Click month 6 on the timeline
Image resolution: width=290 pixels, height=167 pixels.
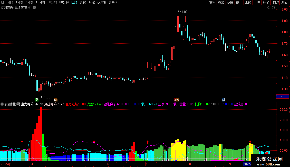pyautogui.click(x=108, y=164)
